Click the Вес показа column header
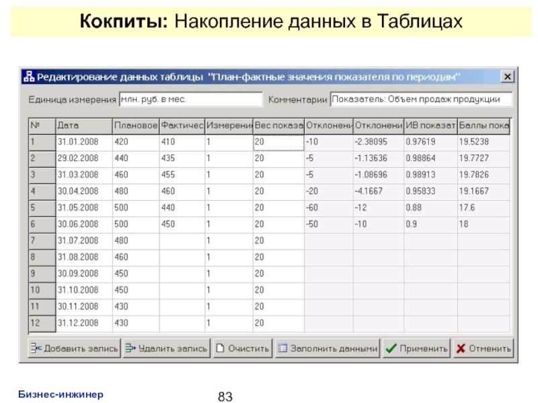Image resolution: width=538 pixels, height=403 pixels. [278, 126]
